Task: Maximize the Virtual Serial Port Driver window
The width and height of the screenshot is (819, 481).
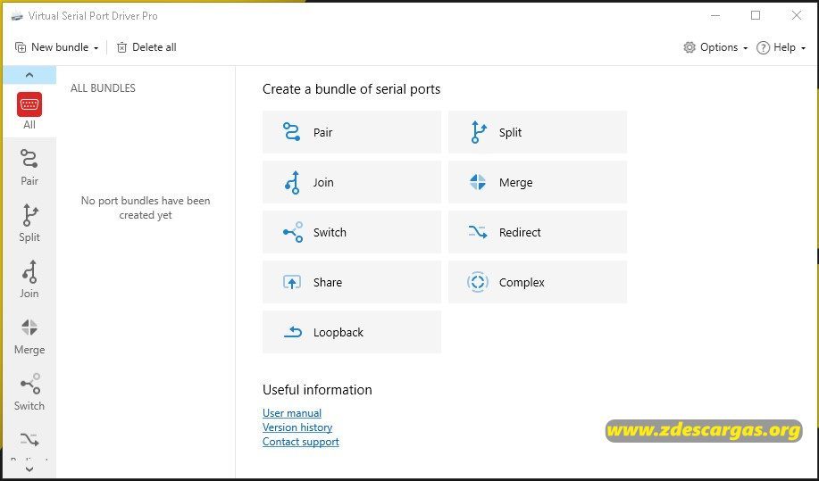Action: click(756, 16)
